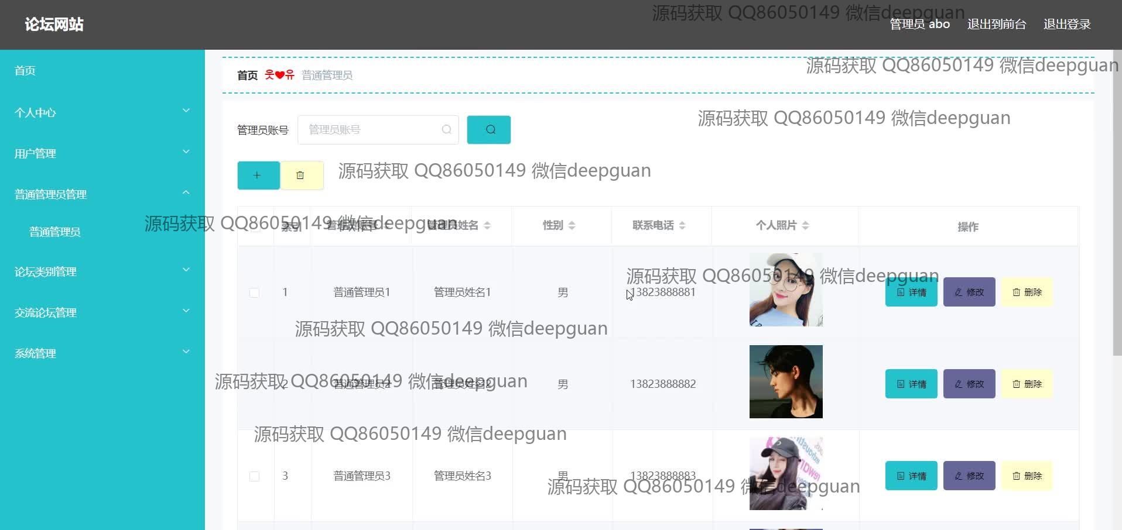The image size is (1122, 530).
Task: Click magnifier icon inside 管理员账号 field
Action: pos(446,130)
